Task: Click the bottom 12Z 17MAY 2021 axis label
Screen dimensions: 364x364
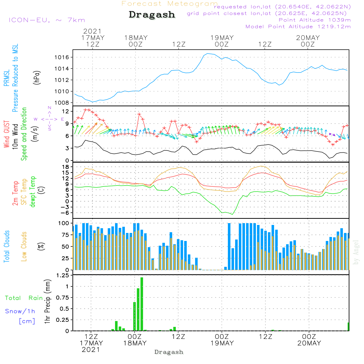Action: click(x=91, y=343)
